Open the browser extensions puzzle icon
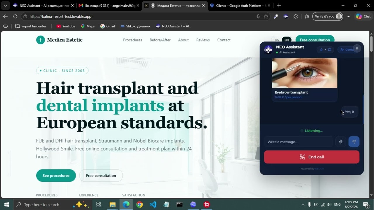Image resolution: width=374 pixels, height=210 pixels. (296, 16)
